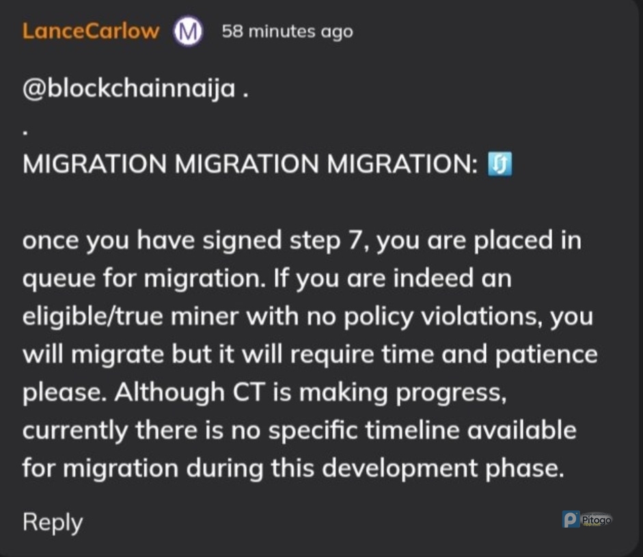Click the Pitogo watermark text
643x557 pixels.
597,520
